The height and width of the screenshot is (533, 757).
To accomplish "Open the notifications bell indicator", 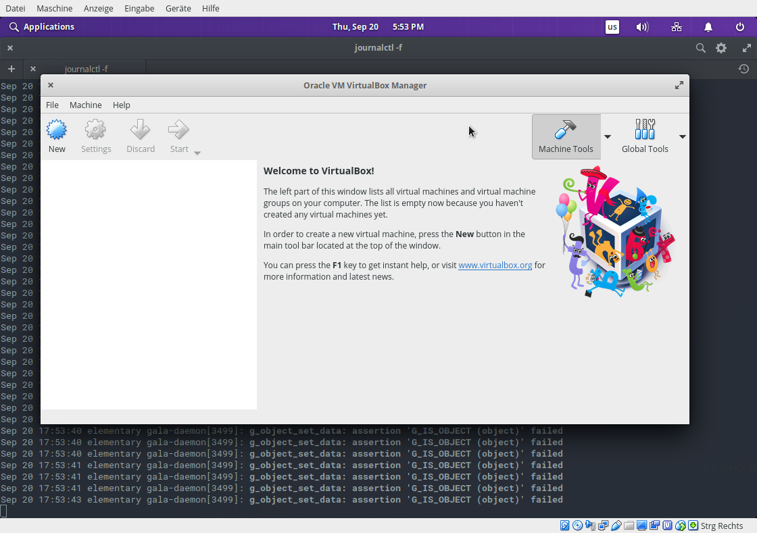I will (708, 27).
